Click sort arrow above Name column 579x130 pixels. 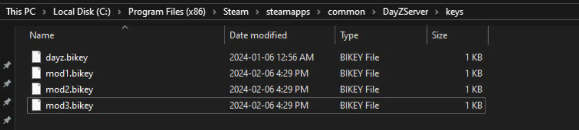click(125, 27)
